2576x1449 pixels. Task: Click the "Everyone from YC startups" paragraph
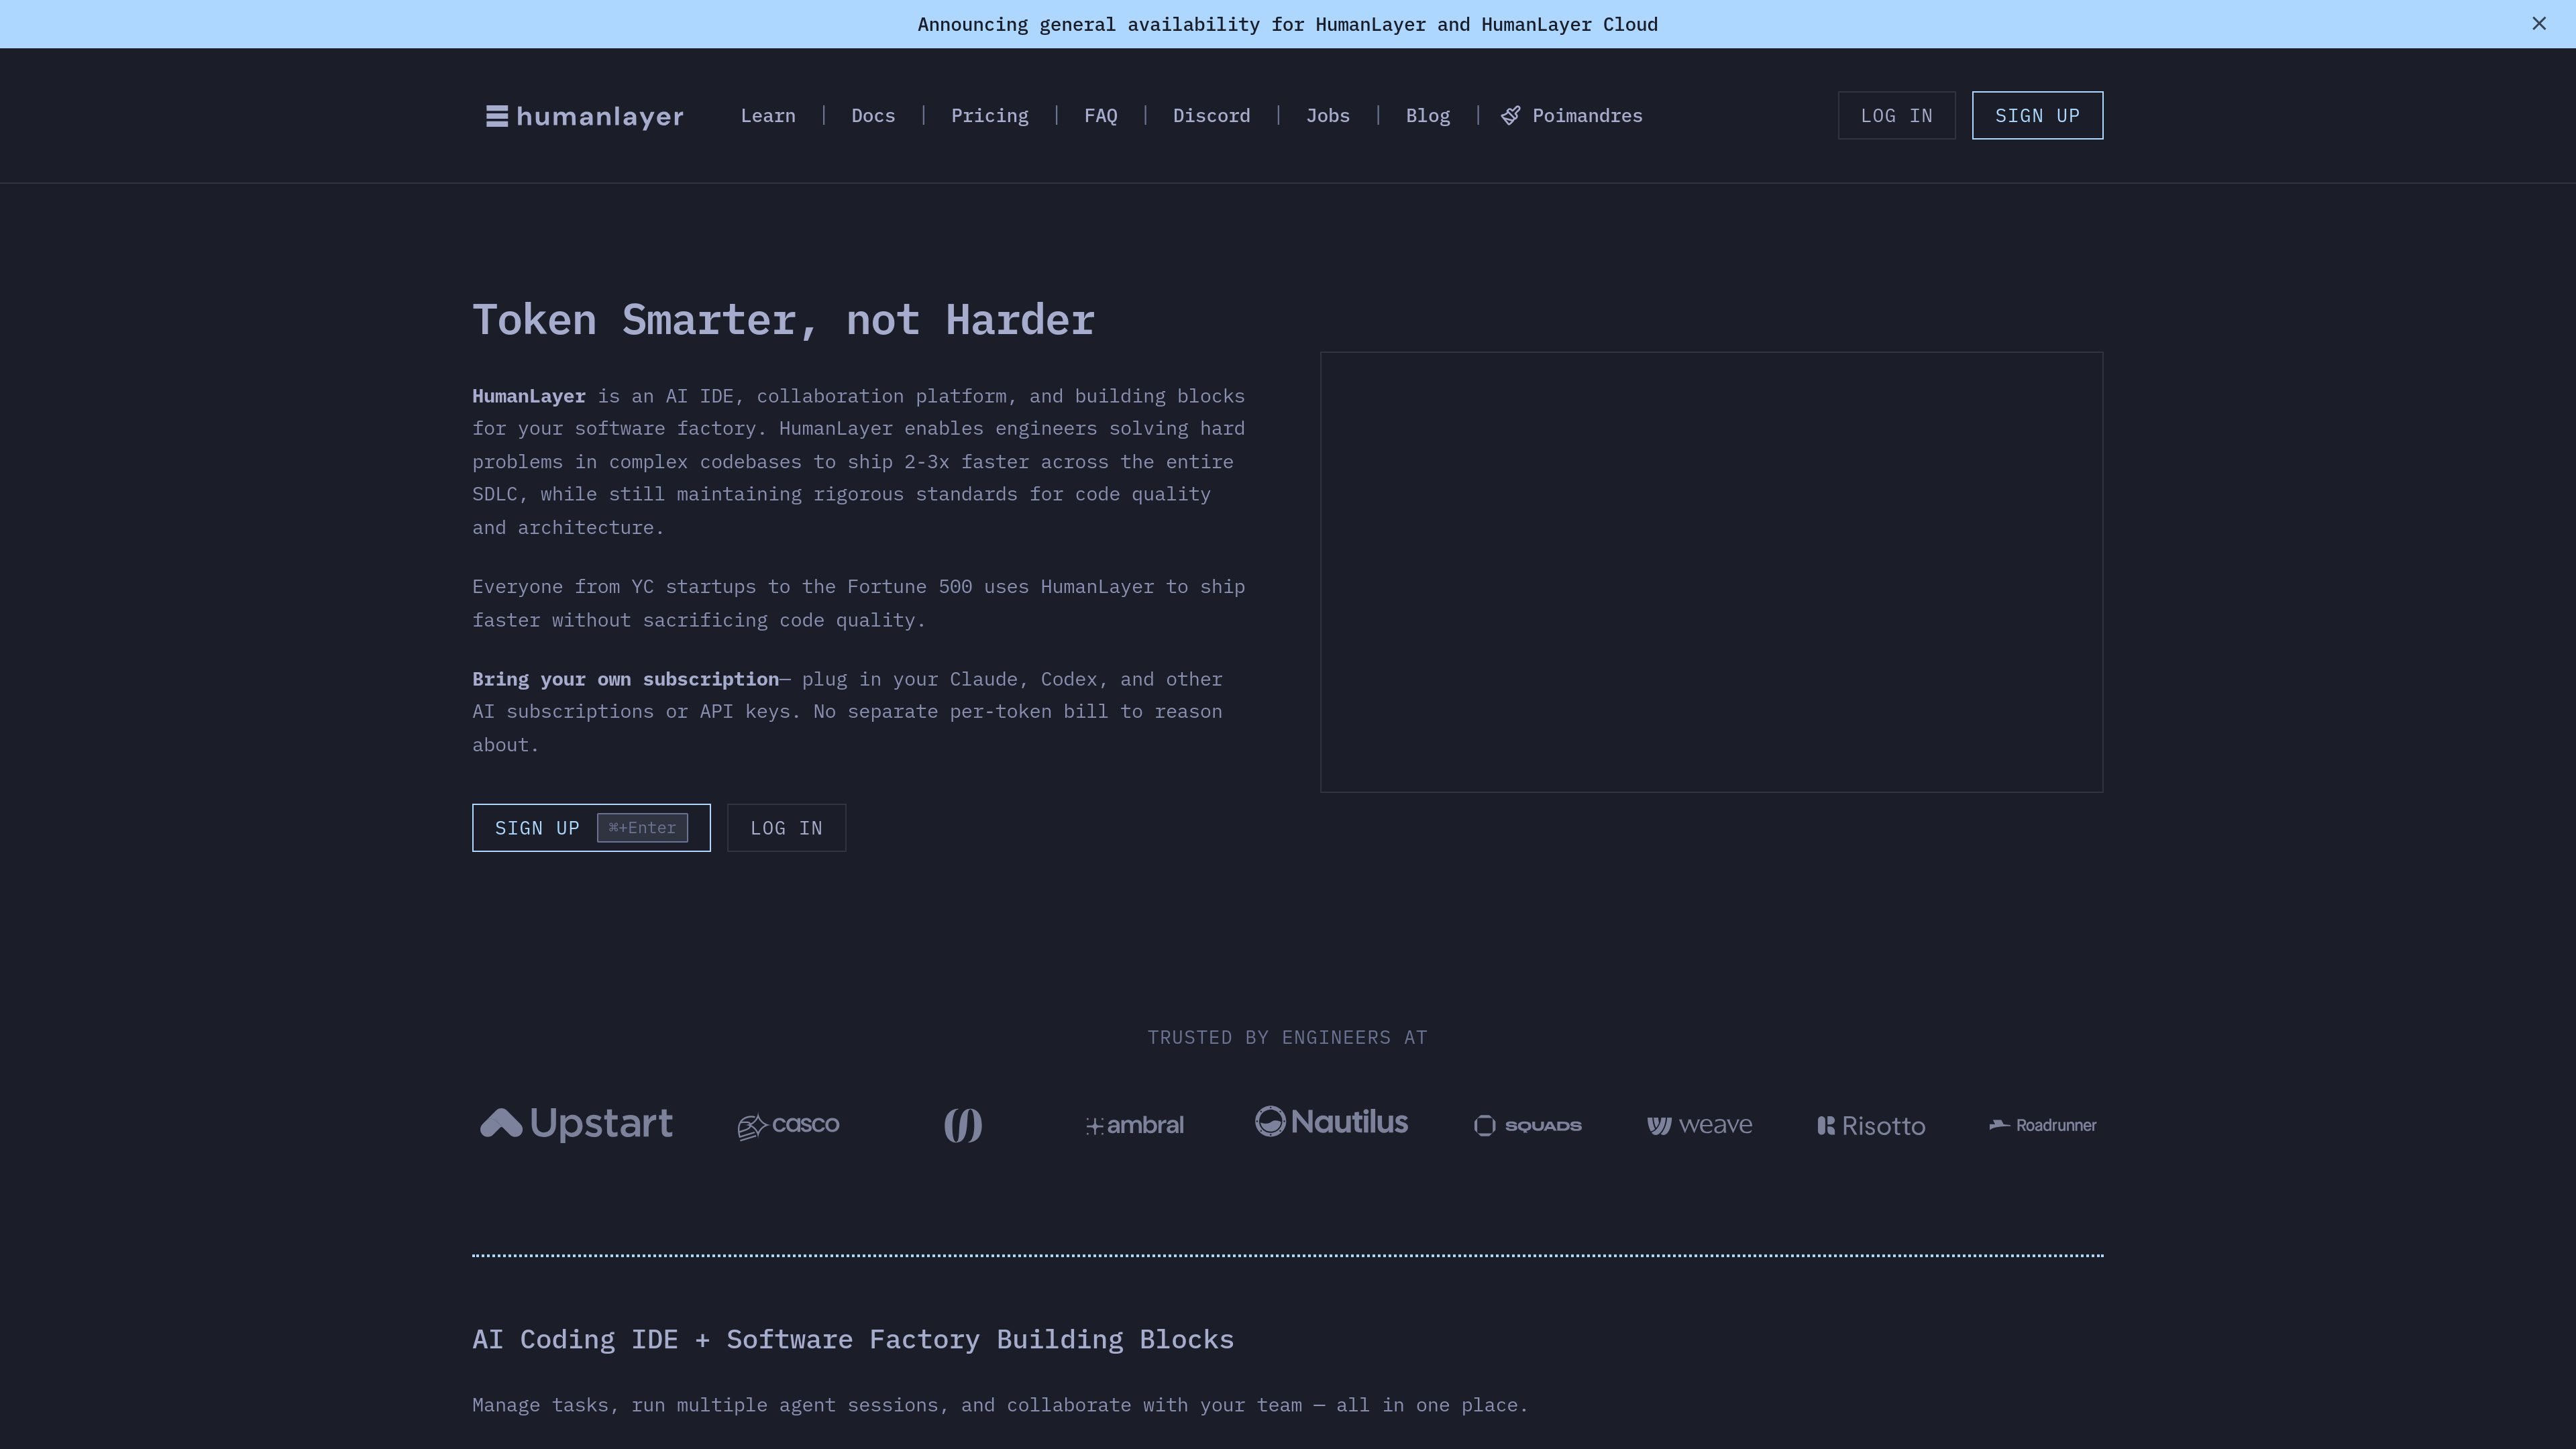pos(858,603)
